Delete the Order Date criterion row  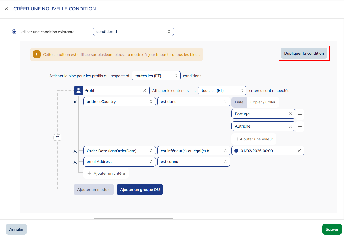coord(75,151)
